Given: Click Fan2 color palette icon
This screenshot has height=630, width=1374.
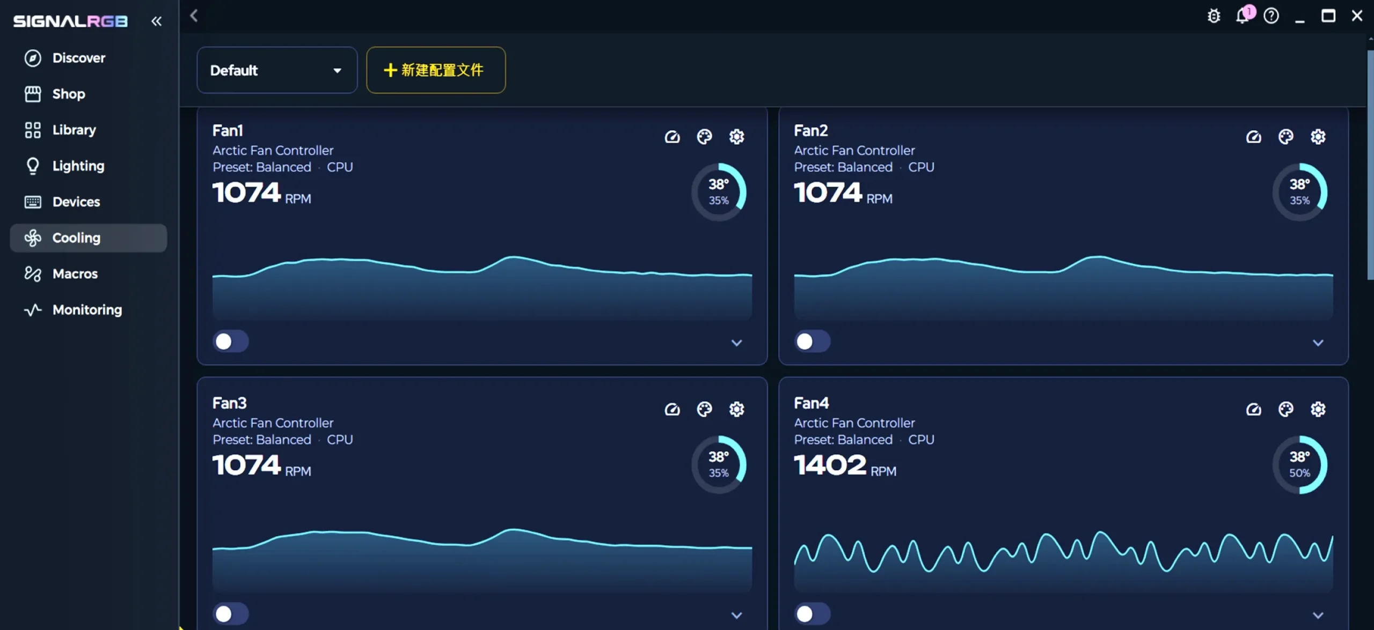Looking at the screenshot, I should pyautogui.click(x=1285, y=137).
